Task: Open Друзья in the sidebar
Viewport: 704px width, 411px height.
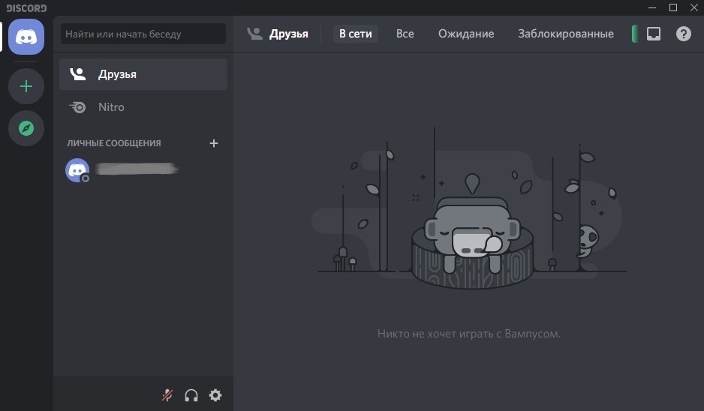Action: [x=143, y=74]
